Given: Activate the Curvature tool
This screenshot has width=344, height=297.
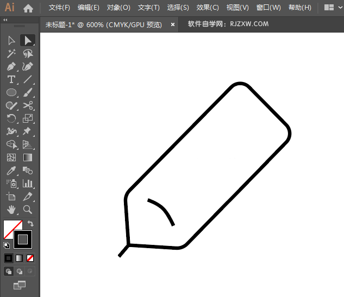Looking at the screenshot, I should 28,66.
